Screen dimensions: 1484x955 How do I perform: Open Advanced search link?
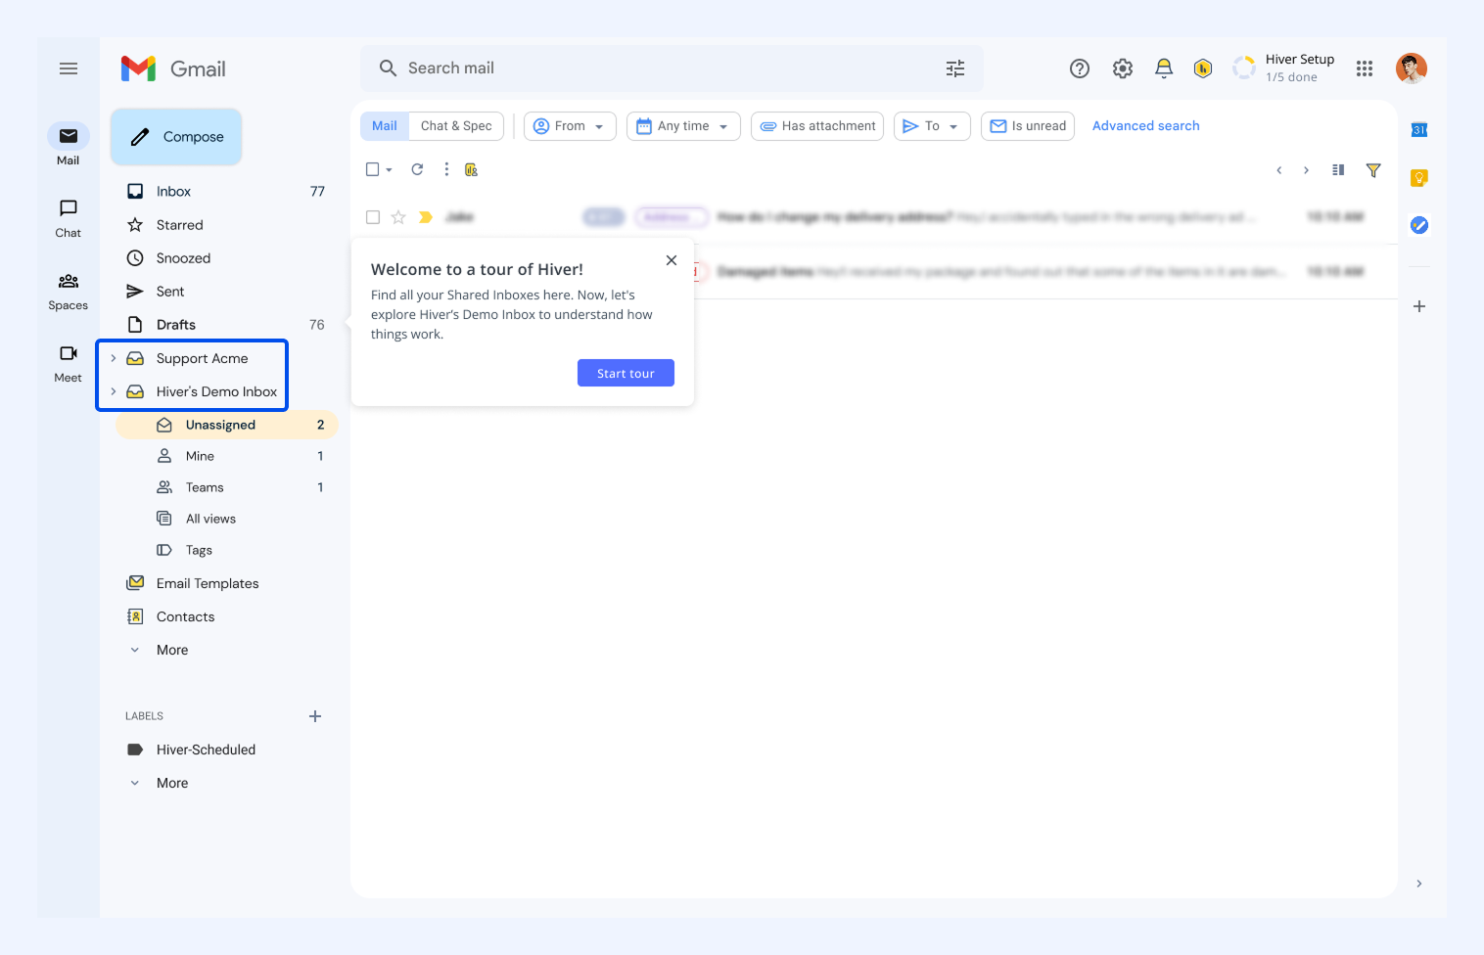(1146, 126)
